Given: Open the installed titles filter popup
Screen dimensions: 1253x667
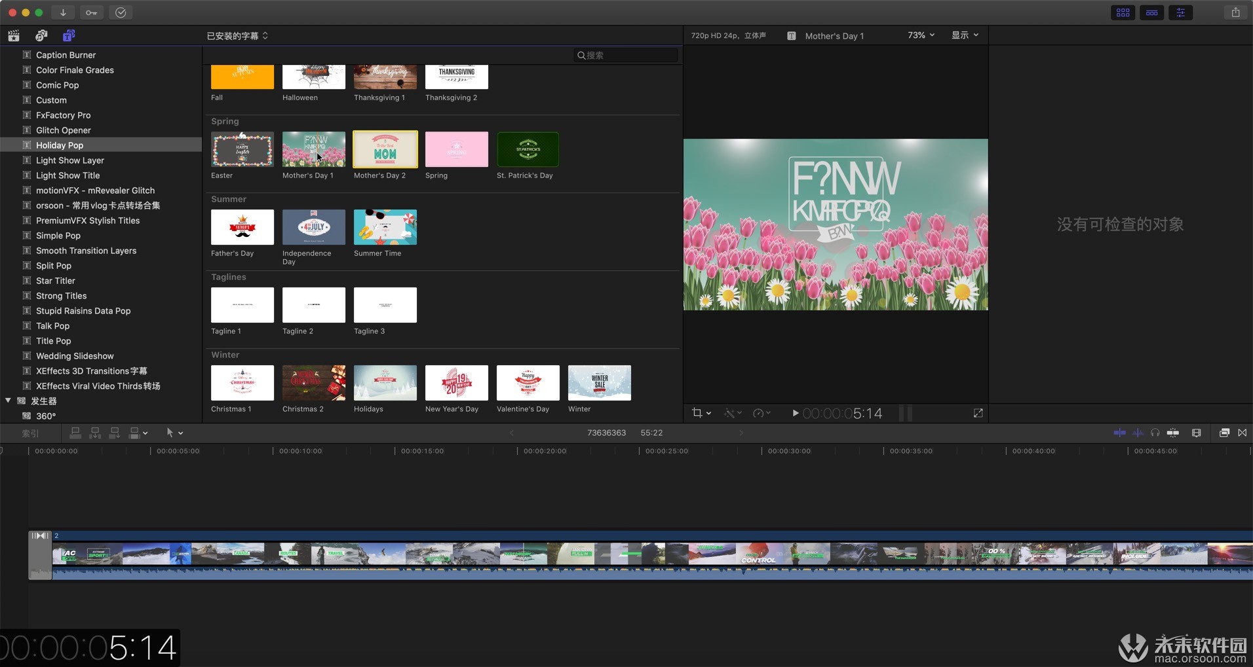Looking at the screenshot, I should click(237, 36).
